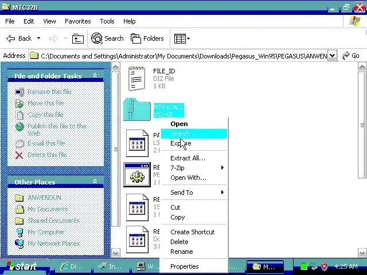Click Delete this file link
This screenshot has width=367, height=275.
tap(47, 155)
